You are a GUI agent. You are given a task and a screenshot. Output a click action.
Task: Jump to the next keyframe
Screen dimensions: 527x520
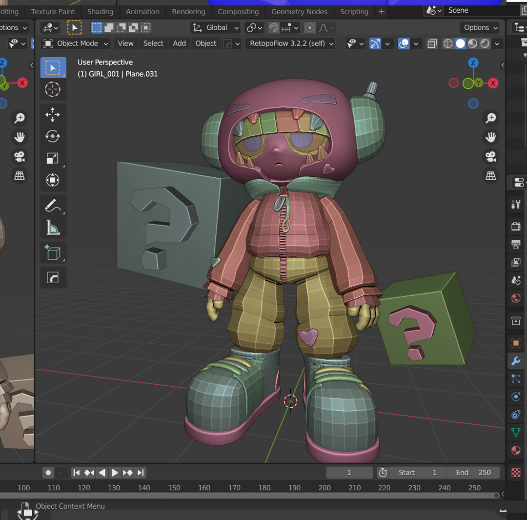(x=127, y=473)
